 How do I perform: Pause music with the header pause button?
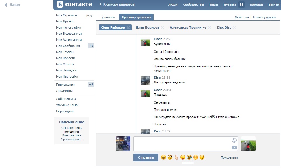242,5
